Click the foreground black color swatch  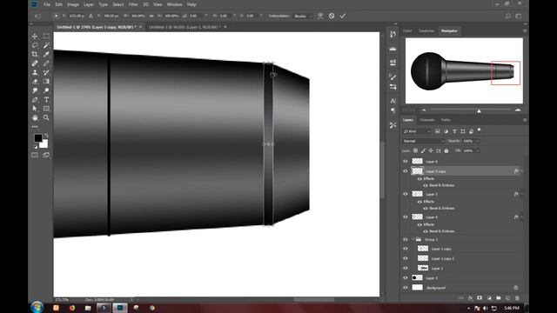(x=38, y=138)
